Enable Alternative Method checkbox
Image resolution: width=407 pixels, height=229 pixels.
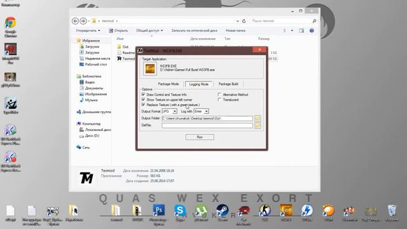click(x=219, y=95)
